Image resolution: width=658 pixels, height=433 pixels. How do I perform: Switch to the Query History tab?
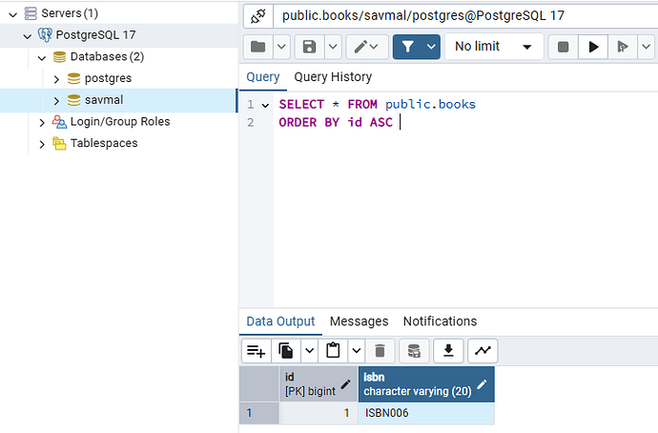[333, 77]
